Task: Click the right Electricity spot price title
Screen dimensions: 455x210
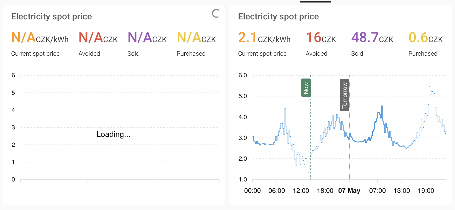Action: coord(278,17)
